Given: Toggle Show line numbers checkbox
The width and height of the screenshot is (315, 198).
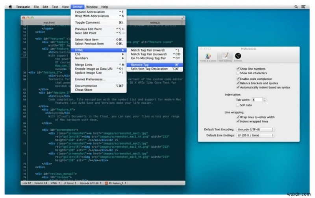Looking at the screenshot, I should tap(238, 68).
